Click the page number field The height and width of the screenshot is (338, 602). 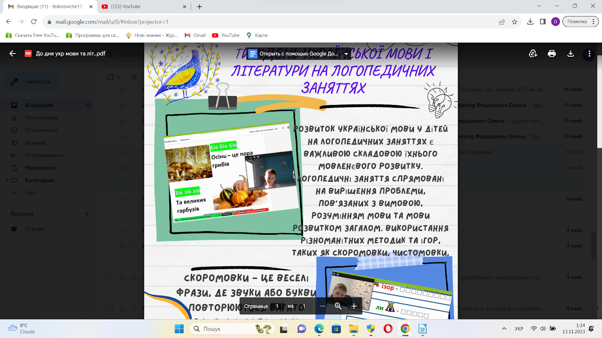point(277,306)
